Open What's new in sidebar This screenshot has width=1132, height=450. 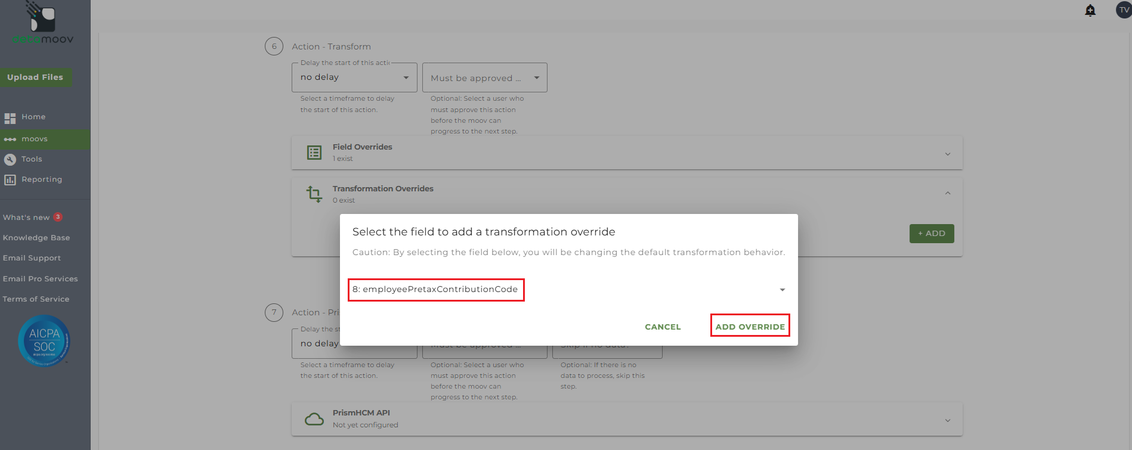point(26,218)
